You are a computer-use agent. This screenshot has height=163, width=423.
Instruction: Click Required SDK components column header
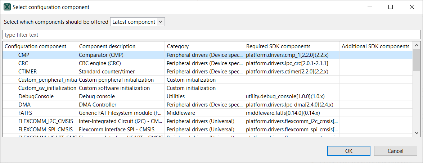click(x=278, y=46)
